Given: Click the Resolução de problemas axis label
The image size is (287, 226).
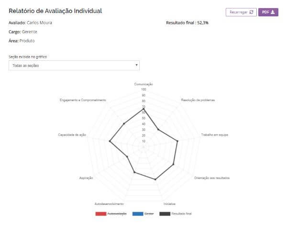Looking at the screenshot, I should [198, 100].
